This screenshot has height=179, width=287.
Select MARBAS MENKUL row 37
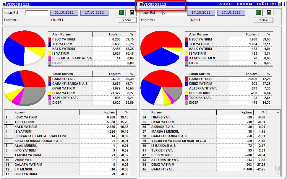(x=204, y=131)
